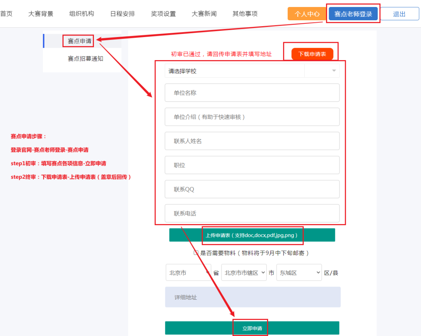
Task: Expand the 北京市 province dropdown
Action: 188,272
